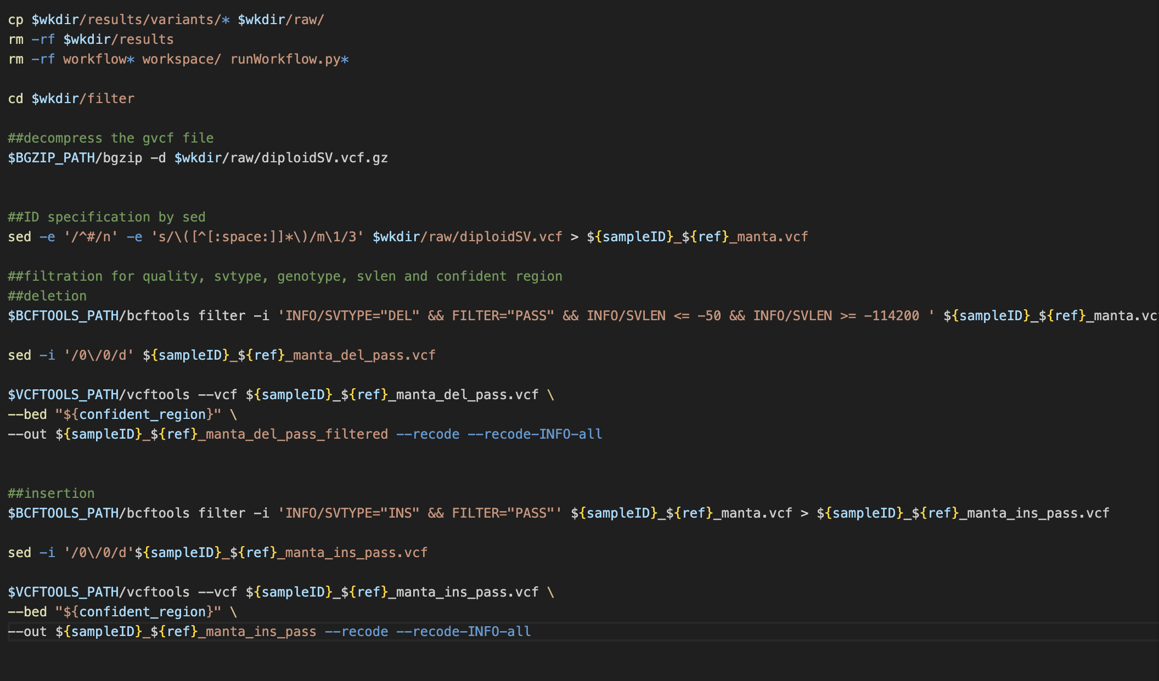Click '$BGZIP_PATH/bgzip' command text
The image size is (1159, 681).
(75, 158)
